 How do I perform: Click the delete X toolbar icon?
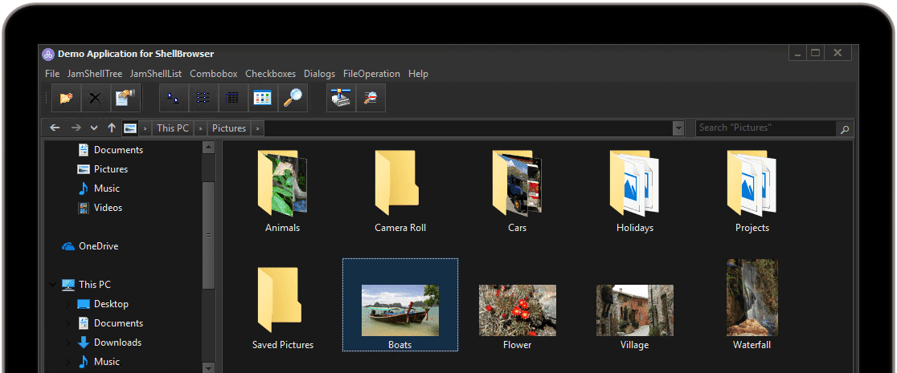pyautogui.click(x=95, y=98)
